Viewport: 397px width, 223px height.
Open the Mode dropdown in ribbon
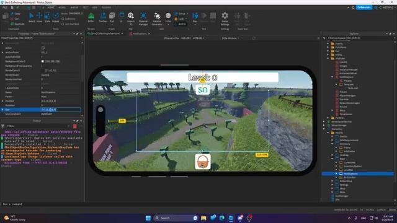tap(76, 14)
